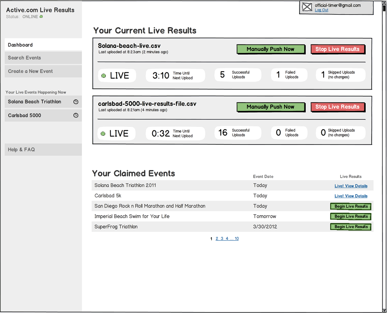Screen dimensions: 387x313
Task: Click the Your Claimed Events heading
Action: coord(134,174)
